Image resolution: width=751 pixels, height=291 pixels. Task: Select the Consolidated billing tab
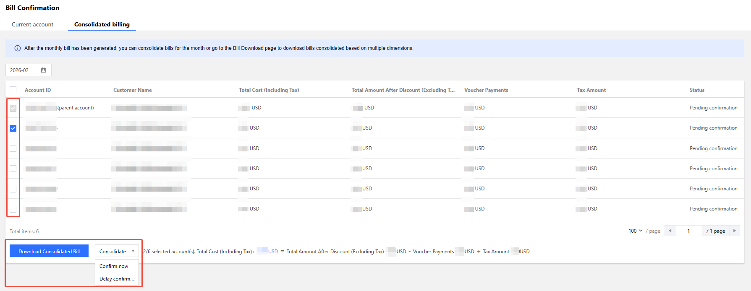(x=102, y=24)
